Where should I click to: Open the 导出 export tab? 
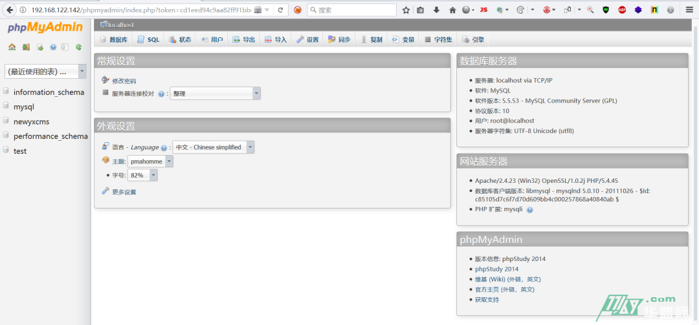click(x=244, y=39)
